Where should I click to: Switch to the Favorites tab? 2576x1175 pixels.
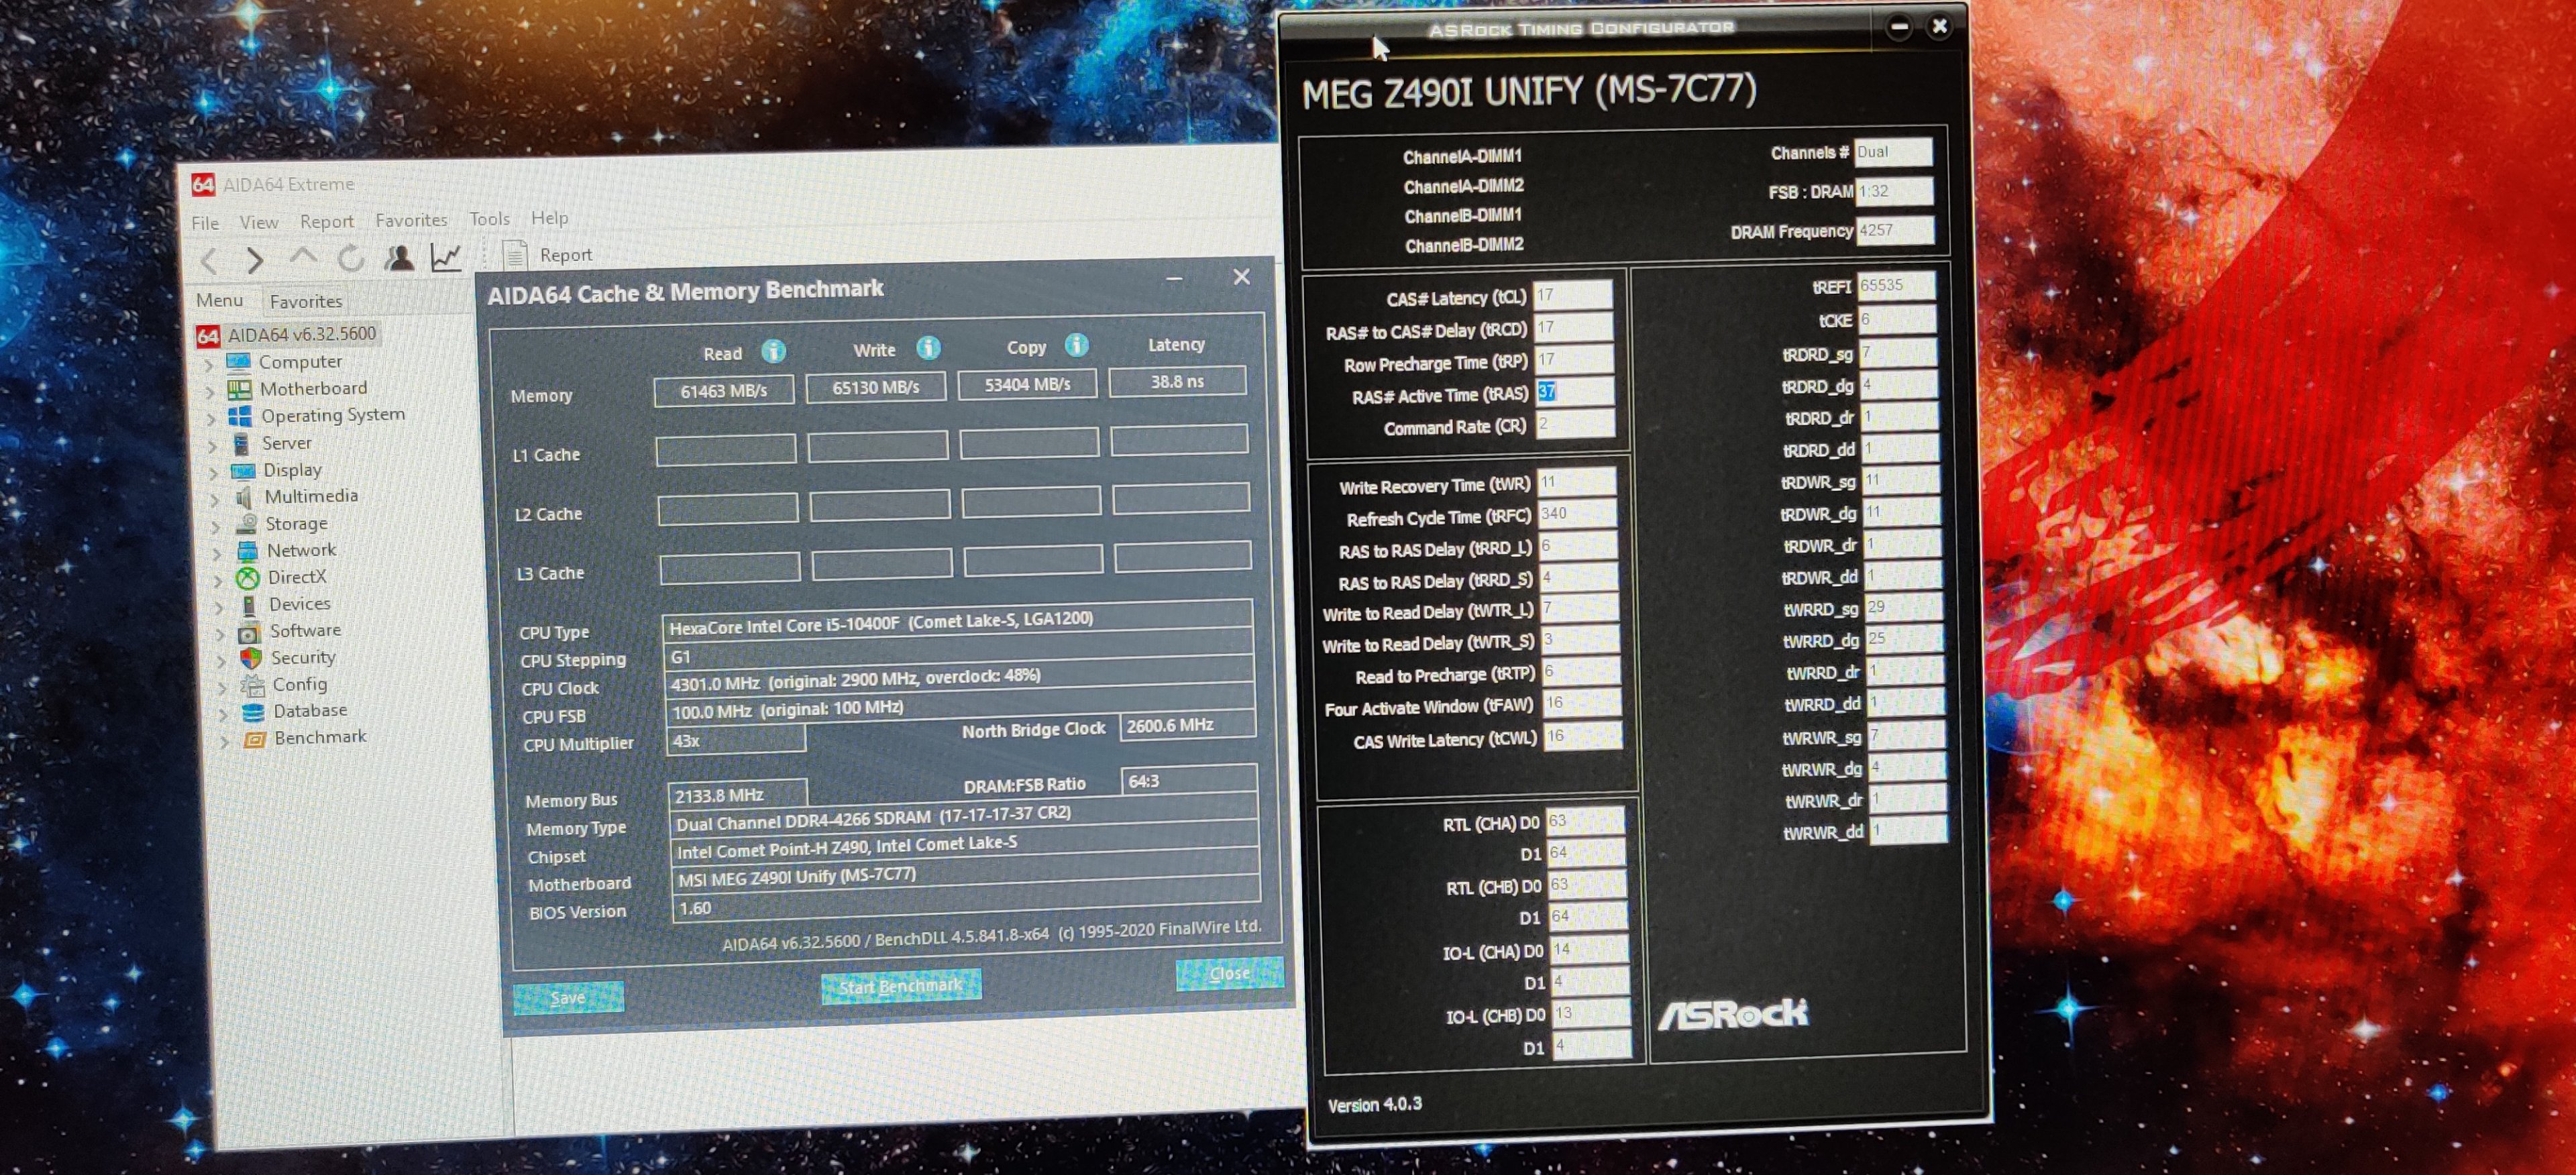point(306,301)
